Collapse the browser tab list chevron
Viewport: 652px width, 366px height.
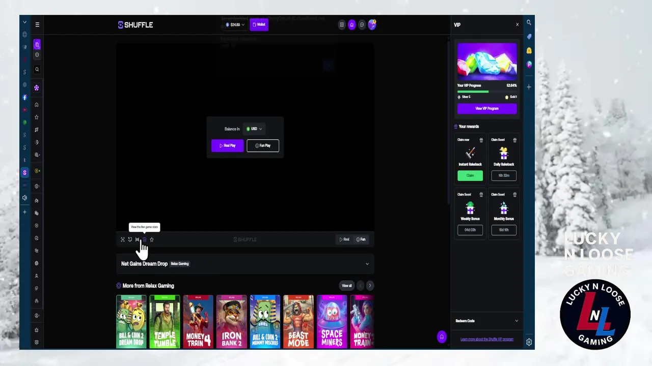[24, 22]
